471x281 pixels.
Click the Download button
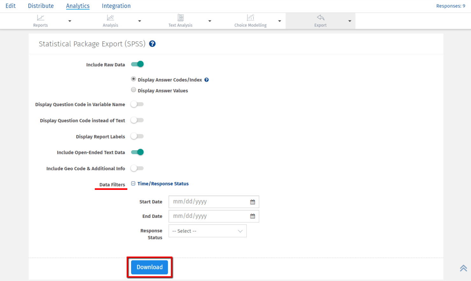150,267
